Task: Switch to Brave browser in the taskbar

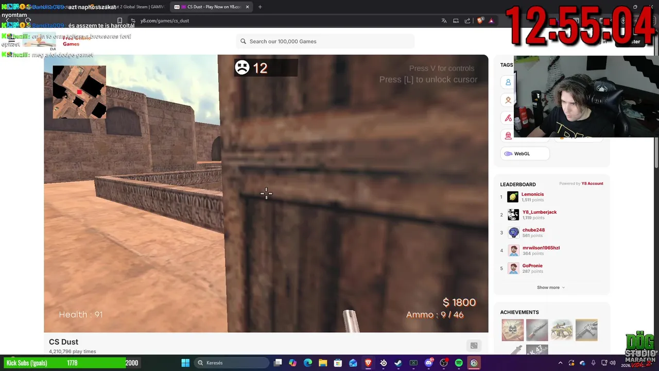Action: point(368,363)
